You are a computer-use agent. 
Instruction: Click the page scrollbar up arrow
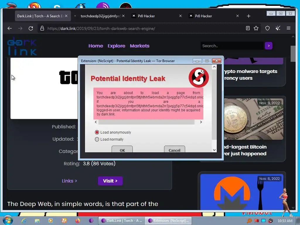(293, 37)
